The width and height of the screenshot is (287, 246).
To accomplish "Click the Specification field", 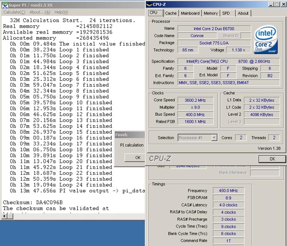I will (228, 61).
